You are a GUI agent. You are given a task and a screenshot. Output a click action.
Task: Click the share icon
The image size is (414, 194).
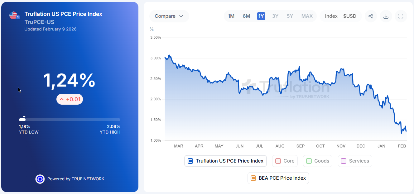pyautogui.click(x=371, y=16)
